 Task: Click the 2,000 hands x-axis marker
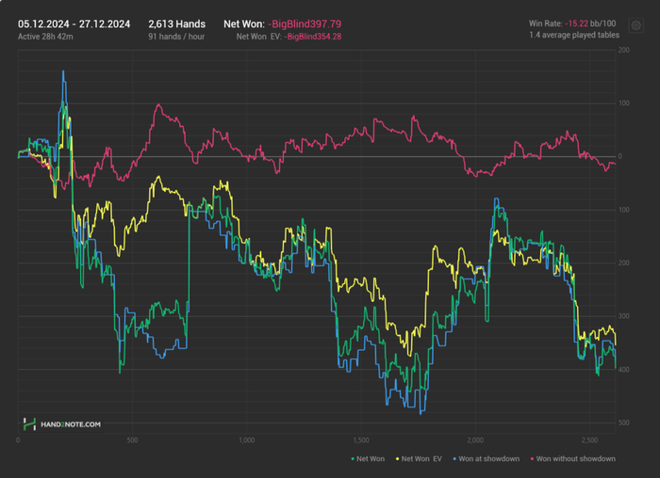click(x=475, y=439)
